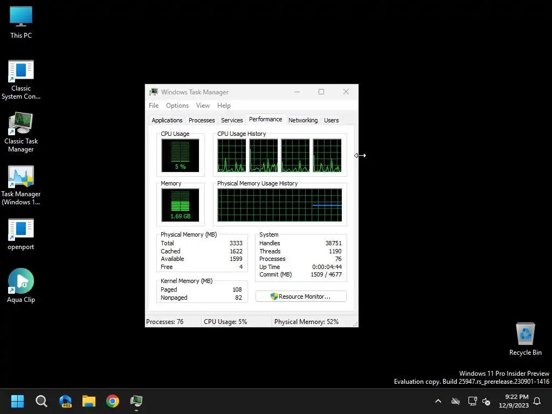Open File Explorer from taskbar
Image resolution: width=552 pixels, height=414 pixels.
[x=89, y=401]
